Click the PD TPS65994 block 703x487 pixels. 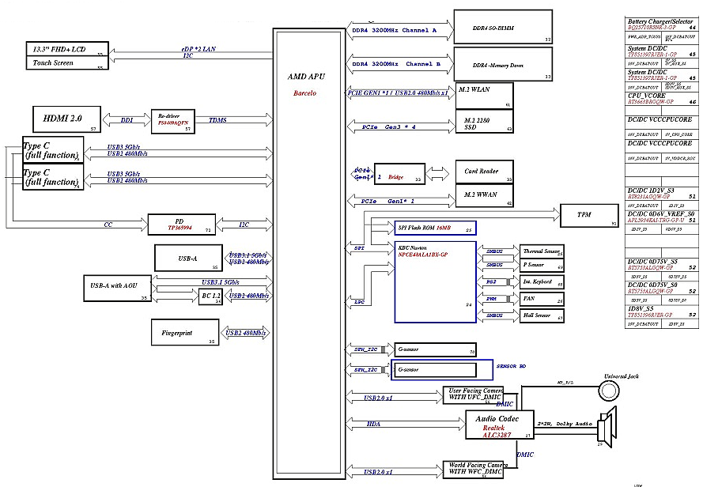click(x=183, y=225)
